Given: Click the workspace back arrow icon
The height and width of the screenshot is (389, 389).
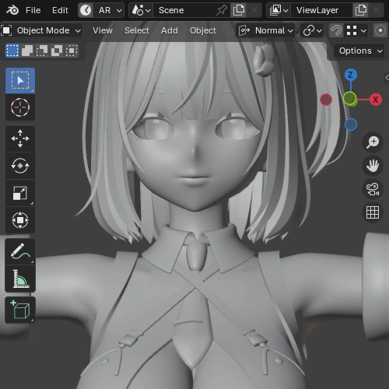Looking at the screenshot, I should [x=86, y=10].
